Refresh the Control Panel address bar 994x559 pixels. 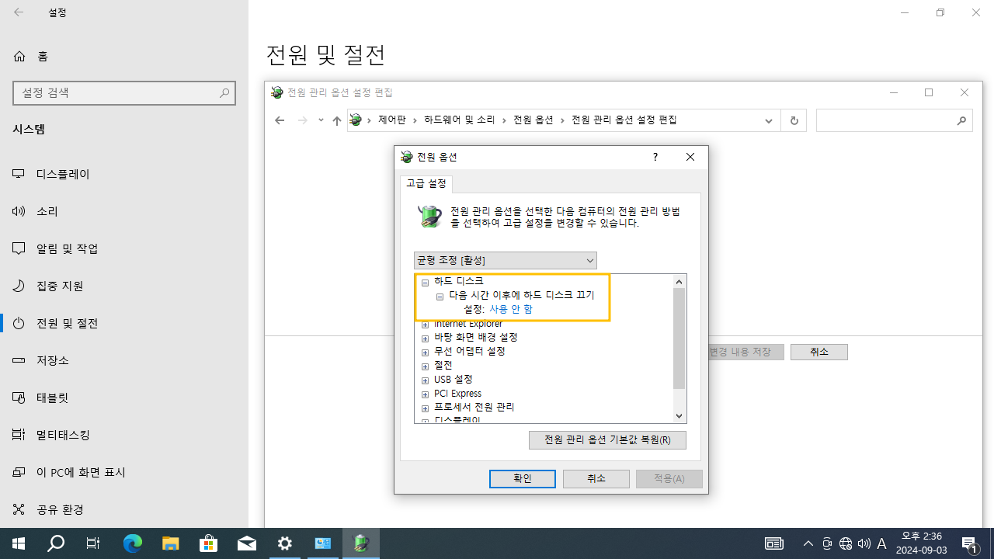click(x=794, y=120)
